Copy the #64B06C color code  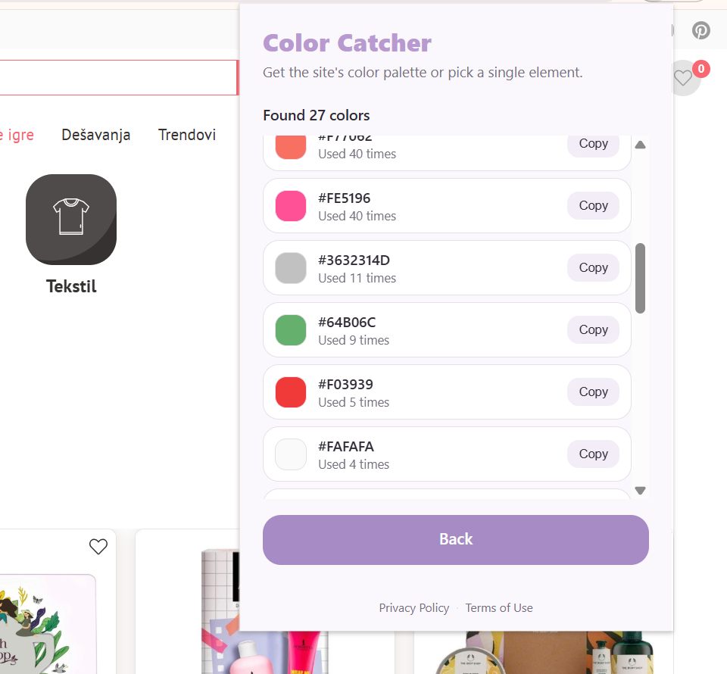point(593,329)
